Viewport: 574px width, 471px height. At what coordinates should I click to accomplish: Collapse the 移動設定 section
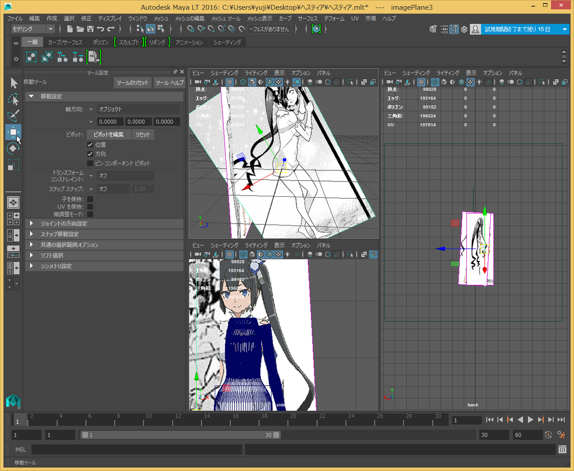tap(104, 96)
